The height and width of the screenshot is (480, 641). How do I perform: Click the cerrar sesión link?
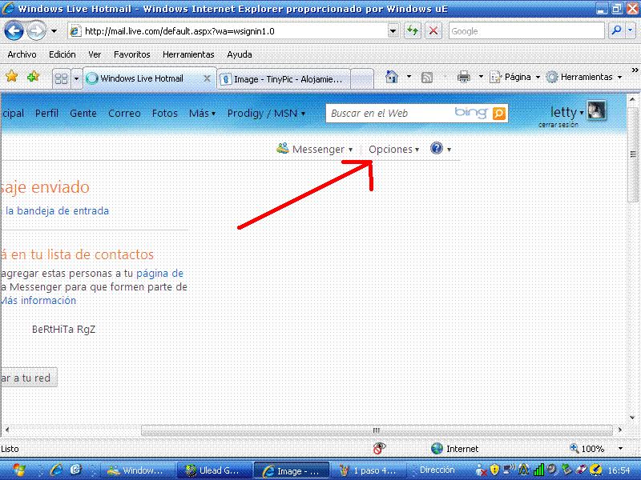point(558,125)
